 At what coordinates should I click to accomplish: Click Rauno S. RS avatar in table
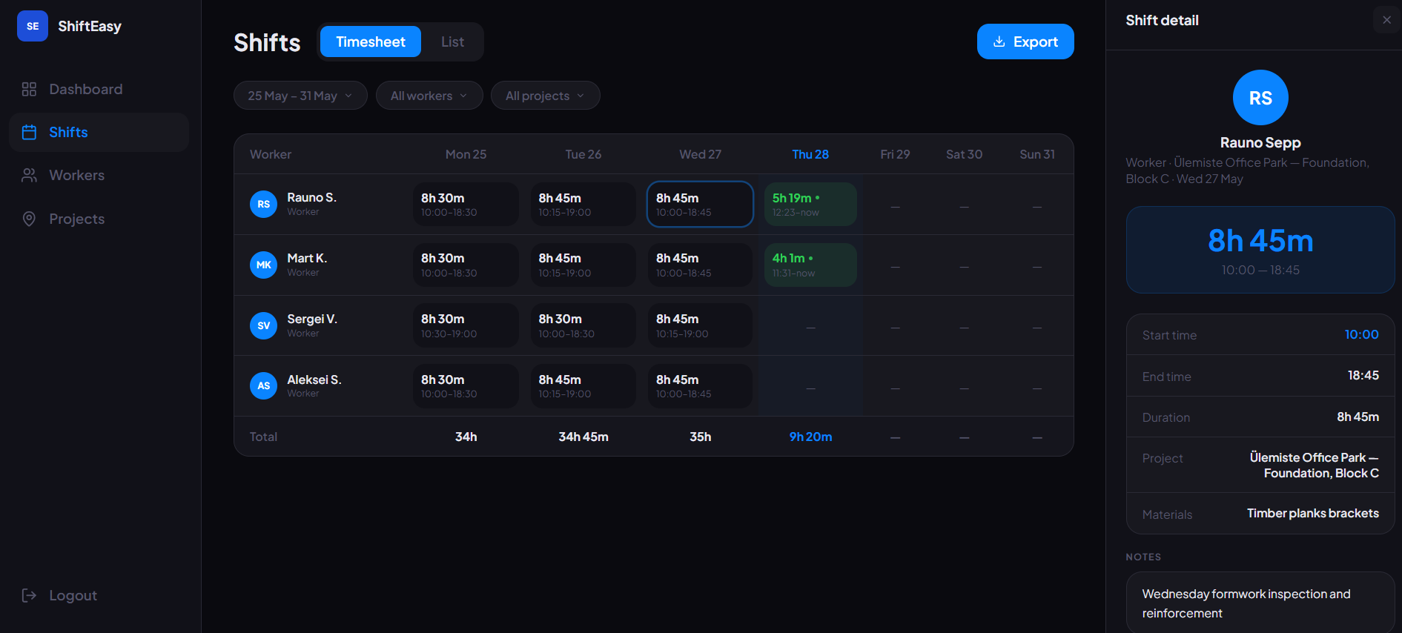(x=263, y=204)
